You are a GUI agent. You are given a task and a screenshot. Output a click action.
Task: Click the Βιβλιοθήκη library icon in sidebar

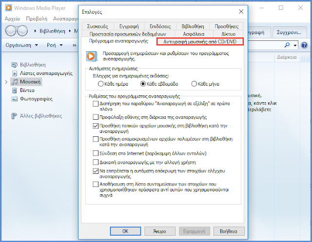pyautogui.click(x=14, y=65)
